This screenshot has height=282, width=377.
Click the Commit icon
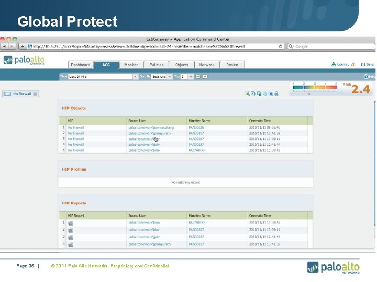coord(334,64)
